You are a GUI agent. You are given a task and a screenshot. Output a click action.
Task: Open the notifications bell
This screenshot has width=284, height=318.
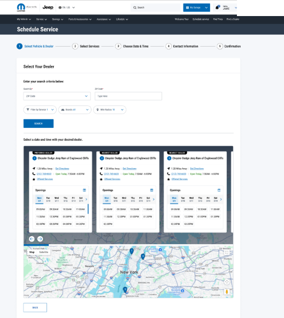pyautogui.click(x=217, y=7)
